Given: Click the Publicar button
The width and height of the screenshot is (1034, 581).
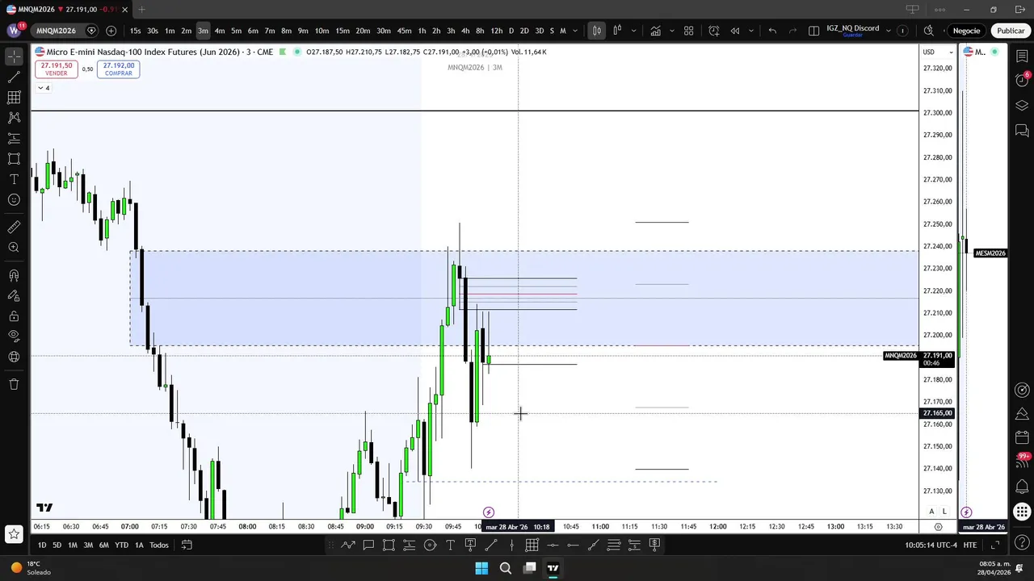Looking at the screenshot, I should [1010, 31].
